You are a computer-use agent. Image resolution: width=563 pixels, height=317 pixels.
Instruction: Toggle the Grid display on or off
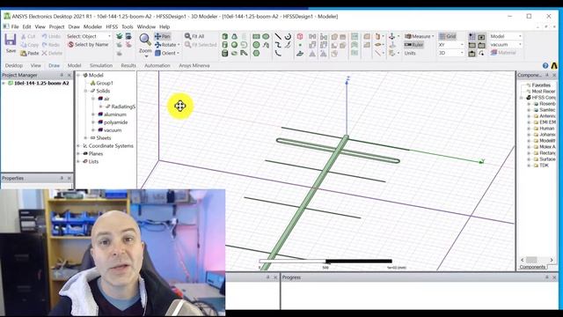tap(448, 36)
